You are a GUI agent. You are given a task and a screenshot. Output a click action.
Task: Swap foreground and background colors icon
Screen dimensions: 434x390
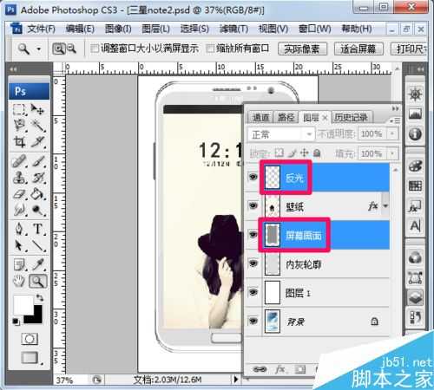click(40, 297)
